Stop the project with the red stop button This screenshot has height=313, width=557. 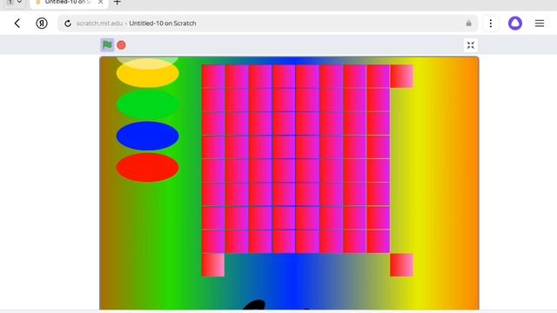tap(121, 45)
